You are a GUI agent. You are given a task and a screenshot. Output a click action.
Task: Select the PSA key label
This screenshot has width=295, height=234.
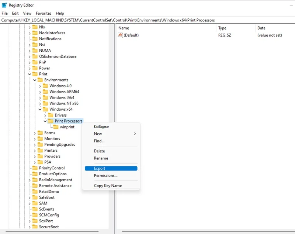[x=48, y=162]
